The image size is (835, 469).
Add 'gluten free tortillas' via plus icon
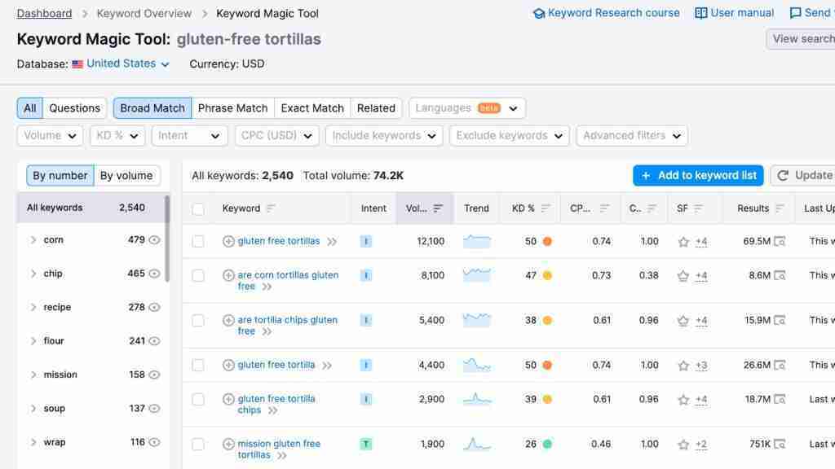click(228, 241)
